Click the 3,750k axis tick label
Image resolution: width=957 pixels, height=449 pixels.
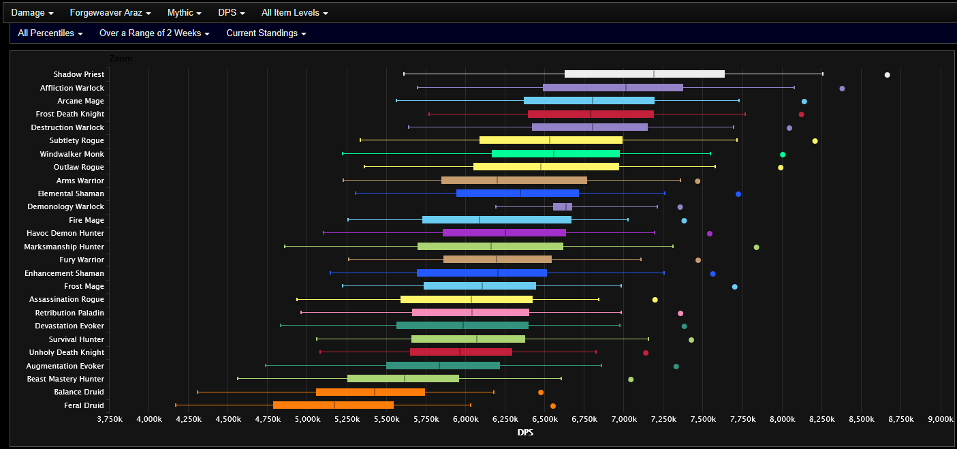[x=109, y=419]
